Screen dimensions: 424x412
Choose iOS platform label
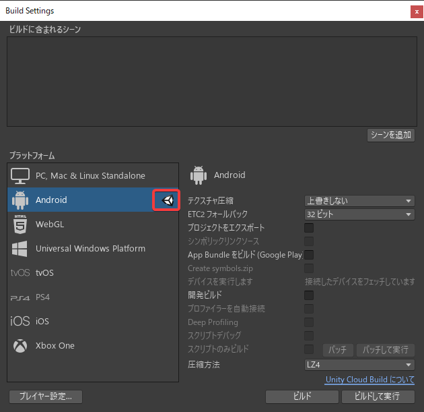(x=42, y=321)
